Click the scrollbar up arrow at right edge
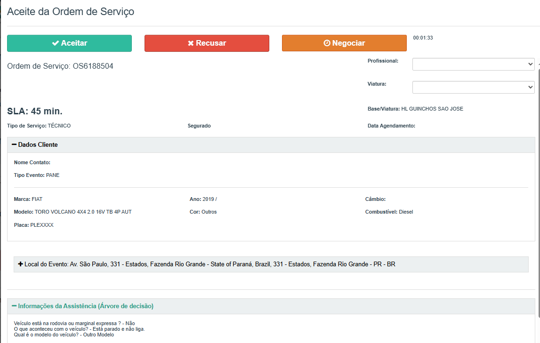This screenshot has height=343, width=540. 539,61
